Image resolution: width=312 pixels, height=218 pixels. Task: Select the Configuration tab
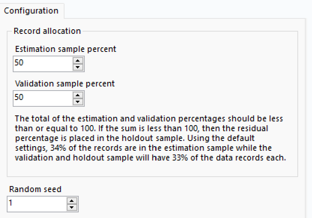pyautogui.click(x=31, y=11)
